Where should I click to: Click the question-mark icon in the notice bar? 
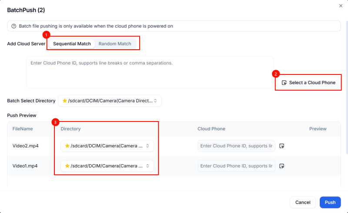coord(14,26)
